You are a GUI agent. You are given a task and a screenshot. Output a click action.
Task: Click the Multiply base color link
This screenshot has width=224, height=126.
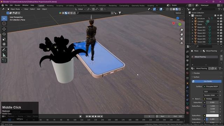(x=211, y=99)
